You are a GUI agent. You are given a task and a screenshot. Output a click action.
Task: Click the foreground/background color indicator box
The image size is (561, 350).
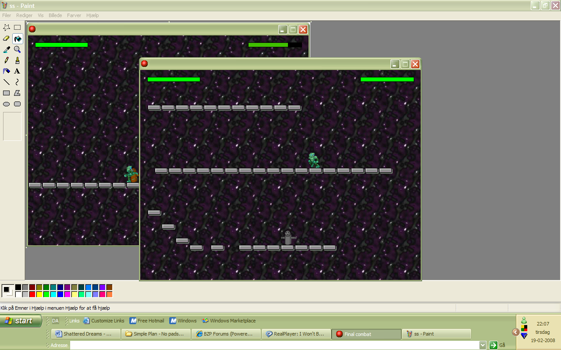point(7,290)
